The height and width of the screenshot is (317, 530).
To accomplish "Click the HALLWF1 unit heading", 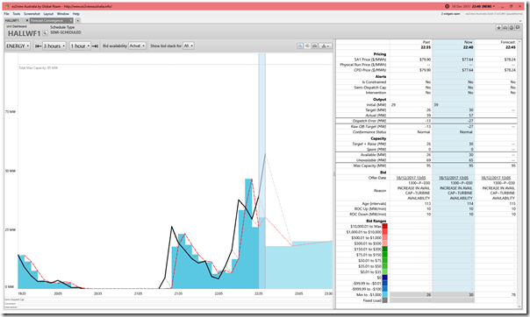I will (24, 33).
